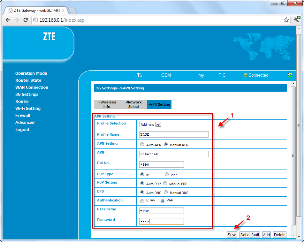Click the APN input field
Image resolution: width=304 pixels, height=242 pixels.
(x=174, y=154)
